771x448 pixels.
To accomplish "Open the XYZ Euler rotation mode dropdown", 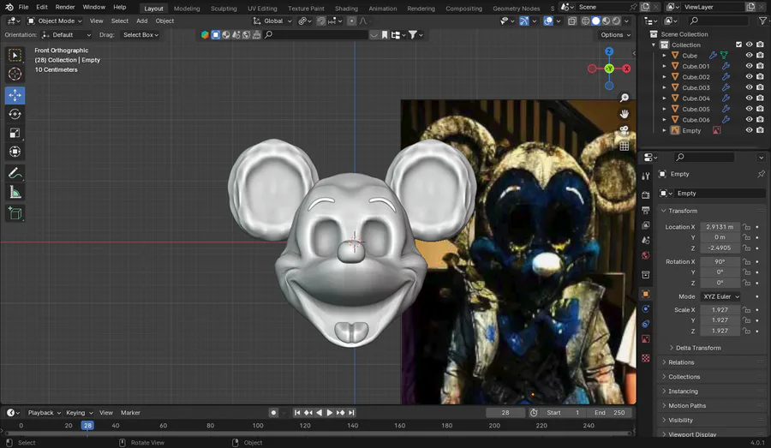I will click(x=720, y=296).
